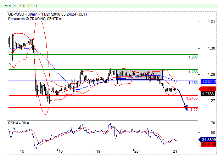
Task: Click the date axis label 20
Action: [136, 151]
